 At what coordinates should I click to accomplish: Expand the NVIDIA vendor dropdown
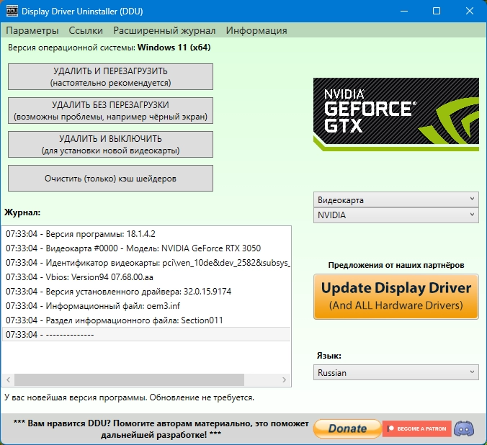click(396, 215)
